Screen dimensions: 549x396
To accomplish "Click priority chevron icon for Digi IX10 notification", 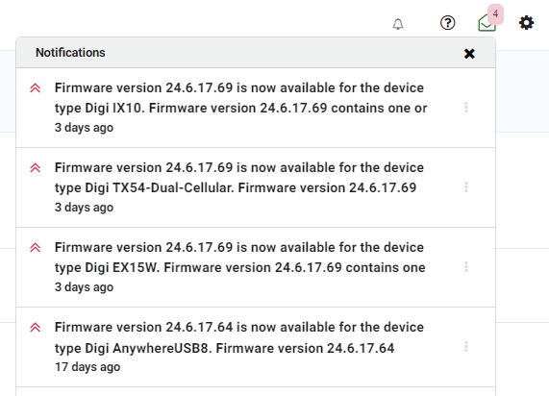I will (x=35, y=87).
